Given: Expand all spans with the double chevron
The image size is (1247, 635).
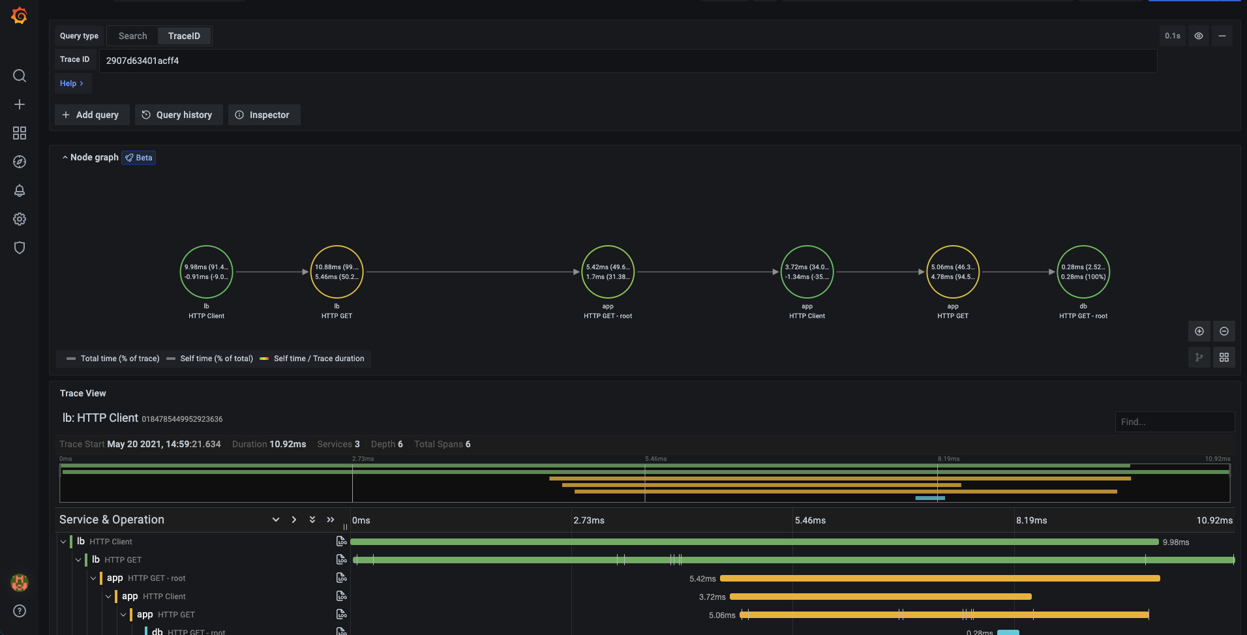Looking at the screenshot, I should pos(312,520).
